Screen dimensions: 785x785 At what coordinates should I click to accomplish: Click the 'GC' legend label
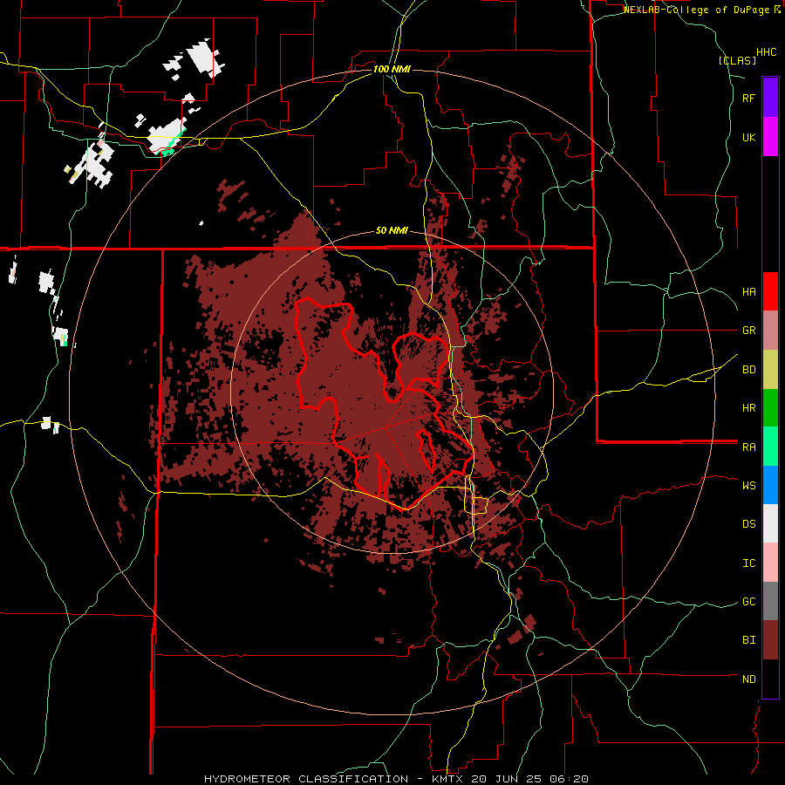[749, 602]
